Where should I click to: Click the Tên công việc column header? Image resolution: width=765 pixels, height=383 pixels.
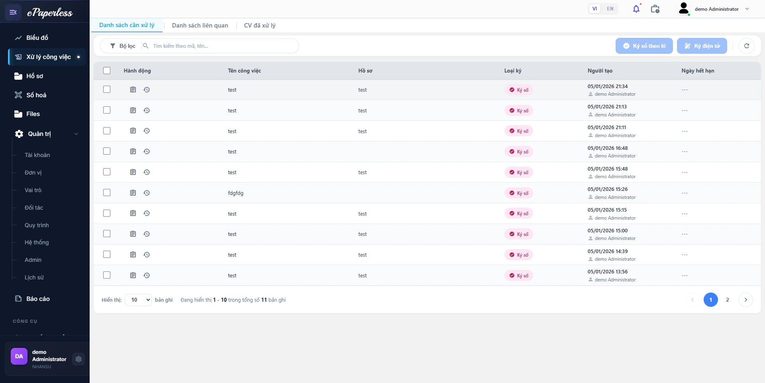tap(244, 71)
